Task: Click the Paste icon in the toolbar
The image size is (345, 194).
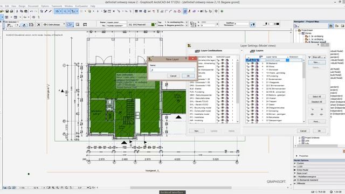Action: [x=26, y=11]
